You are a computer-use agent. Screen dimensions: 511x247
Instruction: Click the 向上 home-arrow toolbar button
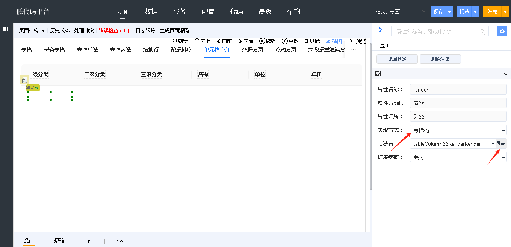pos(202,41)
